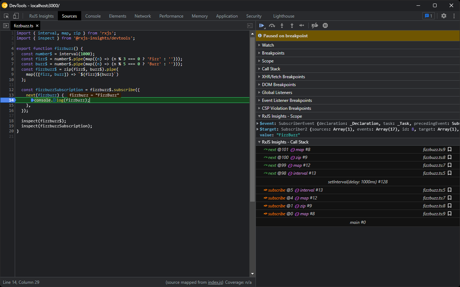Expand CSP Violation Breakpoints section
Image resolution: width=460 pixels, height=287 pixels.
358,108
